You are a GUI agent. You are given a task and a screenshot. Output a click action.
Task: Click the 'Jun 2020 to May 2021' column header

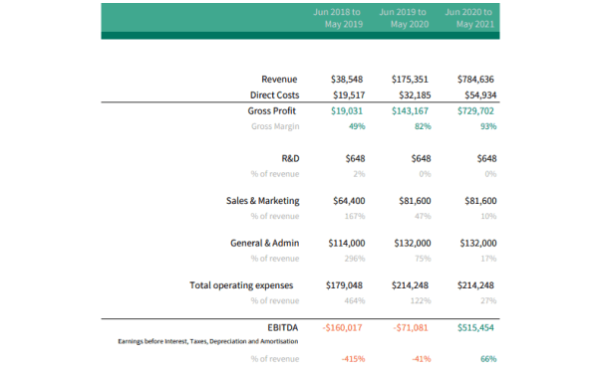pyautogui.click(x=469, y=18)
